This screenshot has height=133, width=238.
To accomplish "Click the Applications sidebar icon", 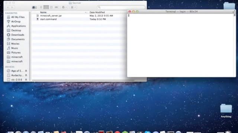I will (x=9, y=26).
